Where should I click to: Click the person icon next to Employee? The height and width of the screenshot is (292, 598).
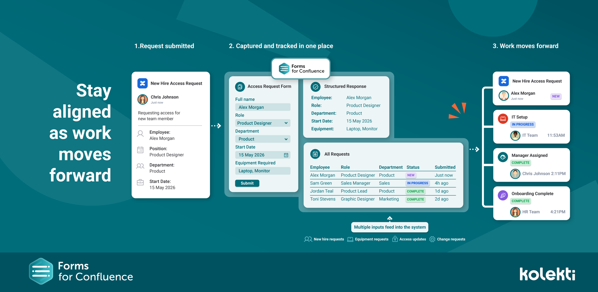(x=140, y=134)
